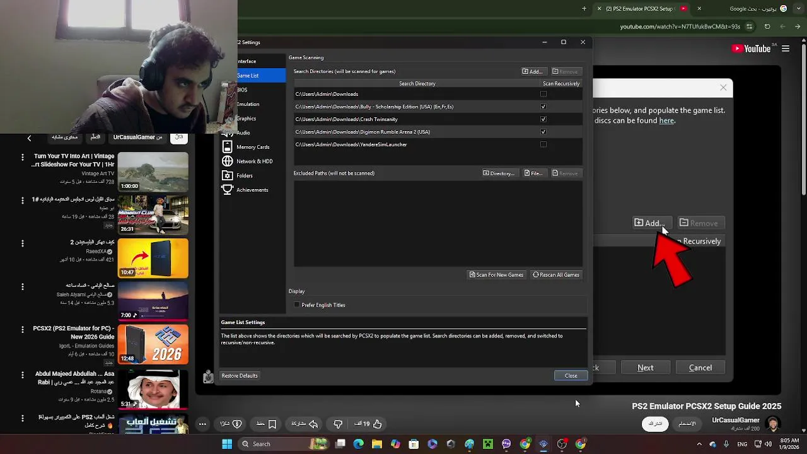Click the taskbar clock showing 8:05 AM
Screen dimensions: 807x454
pyautogui.click(x=789, y=444)
